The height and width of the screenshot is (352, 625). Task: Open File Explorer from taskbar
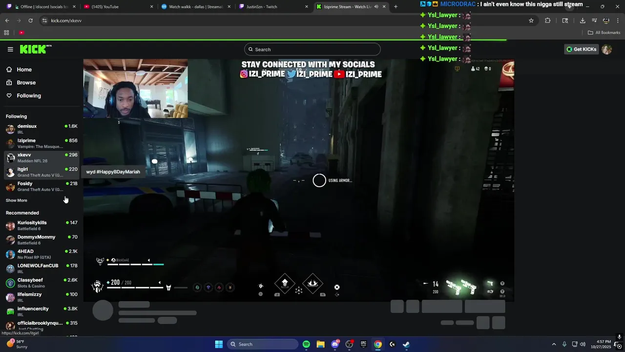pos(320,344)
